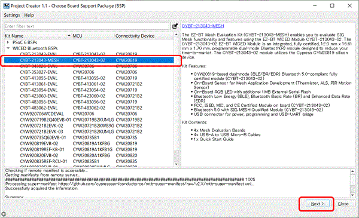Click into the filter text field
This screenshot has height=218, width=359.
tap(87, 26)
